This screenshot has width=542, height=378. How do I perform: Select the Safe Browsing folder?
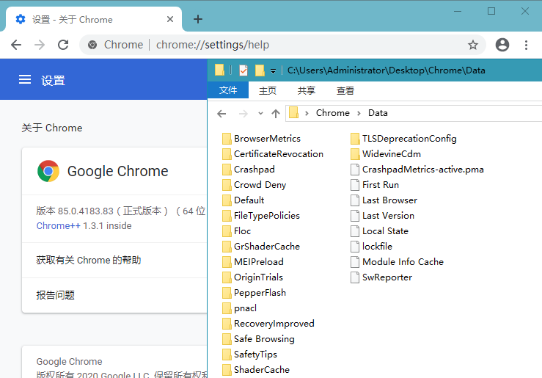point(259,339)
